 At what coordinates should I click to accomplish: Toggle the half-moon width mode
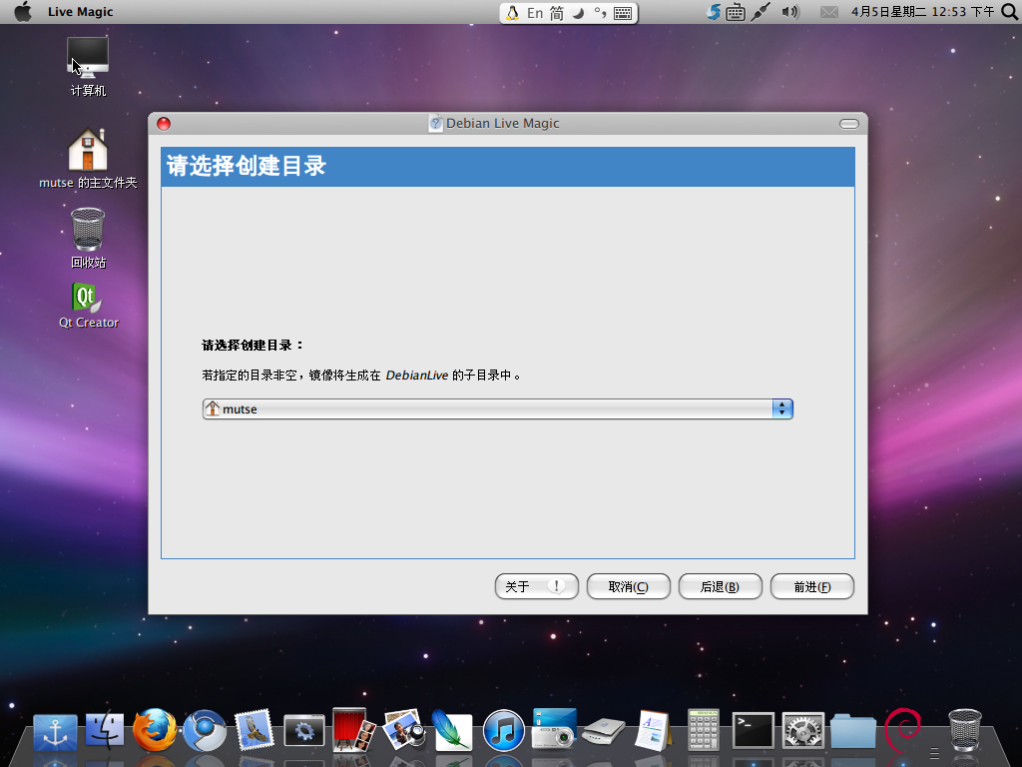pos(578,13)
